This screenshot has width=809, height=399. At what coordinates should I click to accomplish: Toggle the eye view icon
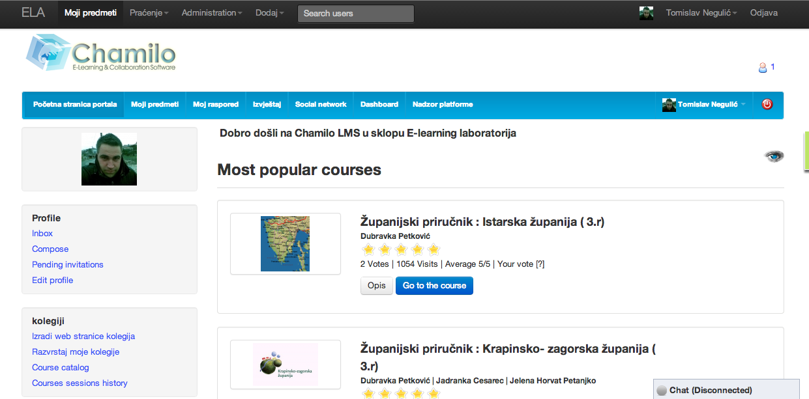tap(774, 156)
